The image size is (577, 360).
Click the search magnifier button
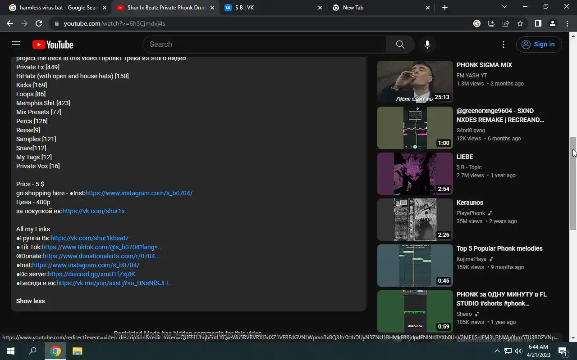pos(400,44)
